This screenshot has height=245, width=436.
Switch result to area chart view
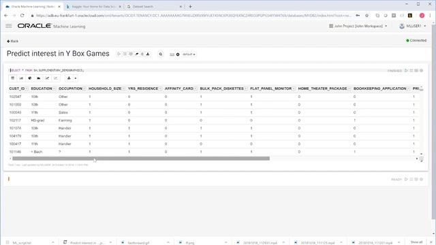click(x=38, y=78)
